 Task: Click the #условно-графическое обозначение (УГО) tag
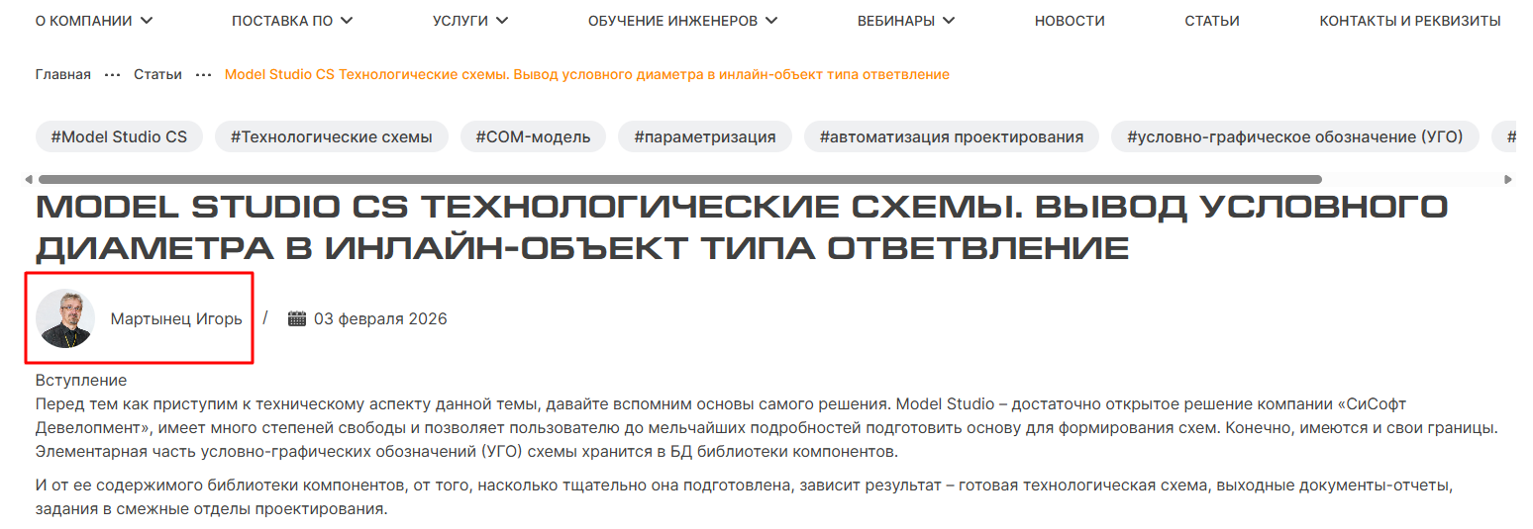[x=1294, y=136]
